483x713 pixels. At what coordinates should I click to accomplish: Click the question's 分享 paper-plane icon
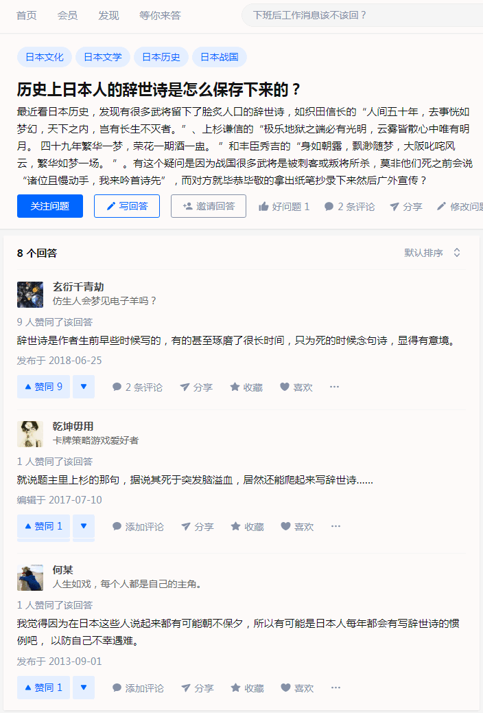click(x=394, y=207)
